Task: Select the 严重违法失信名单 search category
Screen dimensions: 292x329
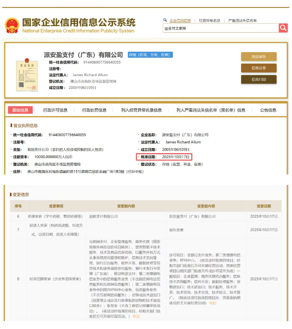Action: coord(242,20)
